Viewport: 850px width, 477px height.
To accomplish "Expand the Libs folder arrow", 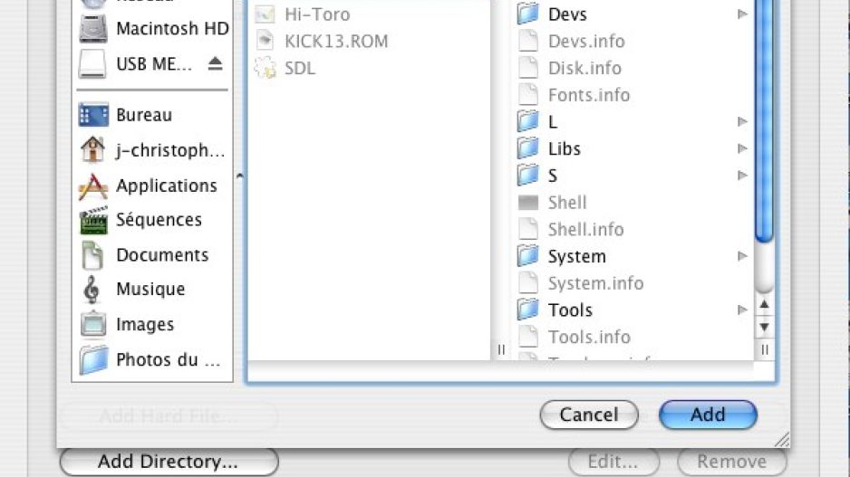I will (x=742, y=148).
